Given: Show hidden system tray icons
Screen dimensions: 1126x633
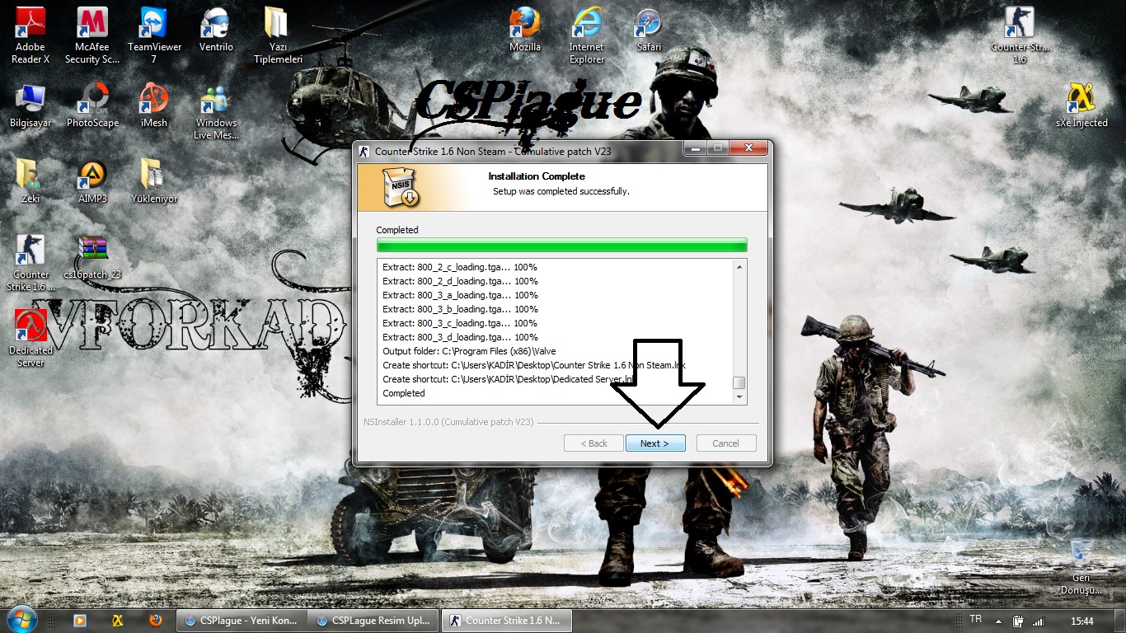Looking at the screenshot, I should 998,621.
